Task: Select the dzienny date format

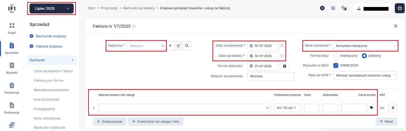Action: 364,56
